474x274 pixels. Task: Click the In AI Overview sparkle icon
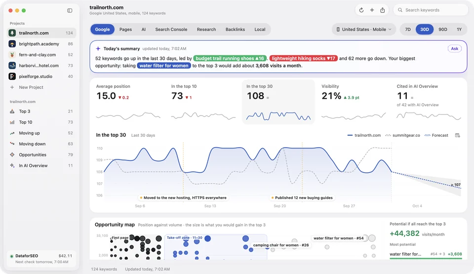click(x=12, y=165)
